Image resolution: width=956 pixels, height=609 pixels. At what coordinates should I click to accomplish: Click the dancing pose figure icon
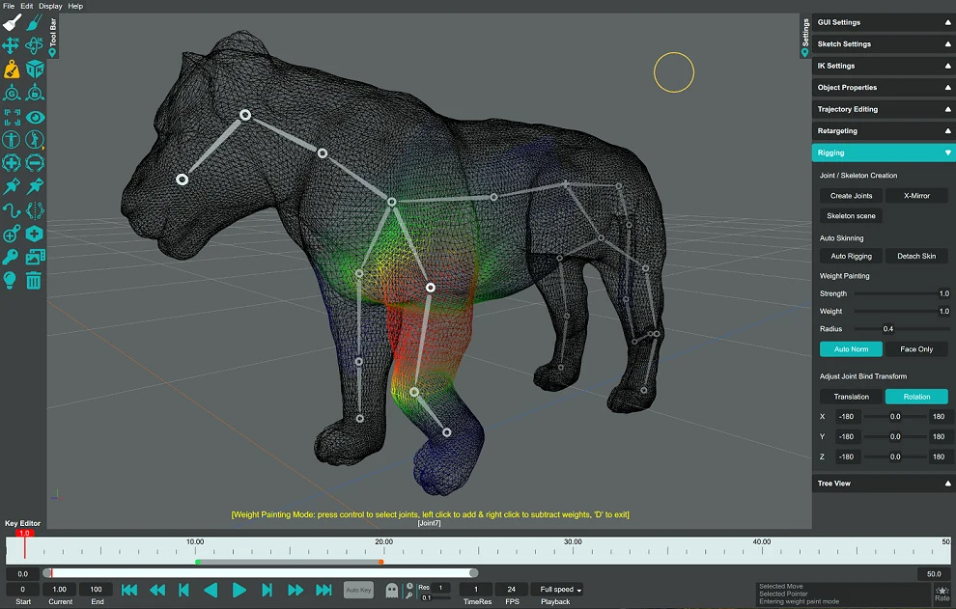pyautogui.click(x=35, y=140)
